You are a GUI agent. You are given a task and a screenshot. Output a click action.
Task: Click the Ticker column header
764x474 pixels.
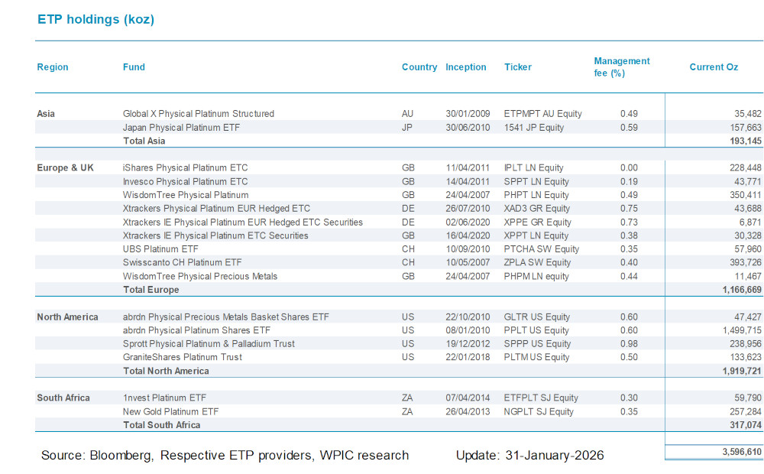[517, 67]
